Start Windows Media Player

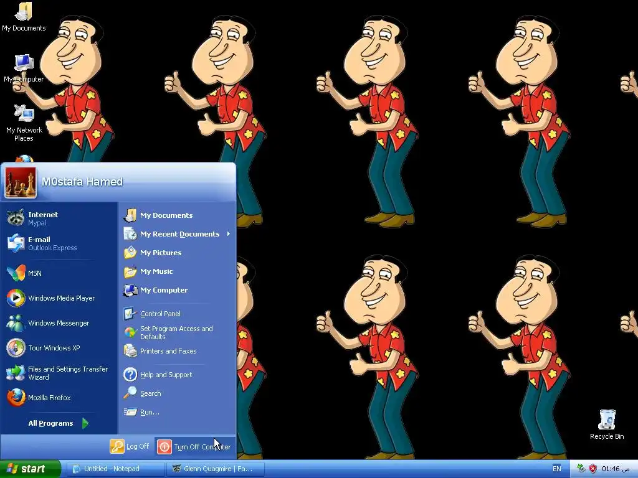[59, 298]
